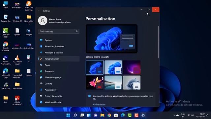Open Accounts settings category
Image resolution: width=211 pixels, height=119 pixels.
pyautogui.click(x=59, y=71)
